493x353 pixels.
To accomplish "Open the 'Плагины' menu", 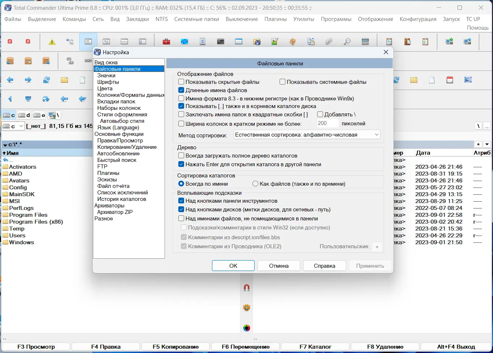I will point(275,19).
